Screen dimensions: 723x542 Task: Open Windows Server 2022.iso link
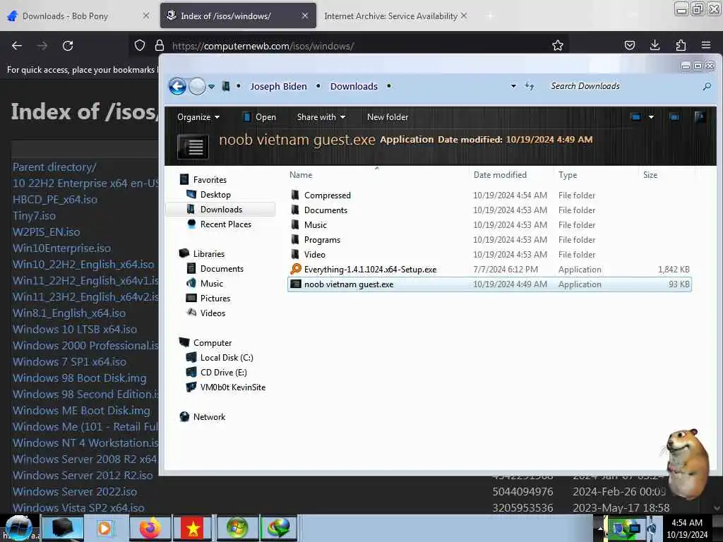point(75,491)
